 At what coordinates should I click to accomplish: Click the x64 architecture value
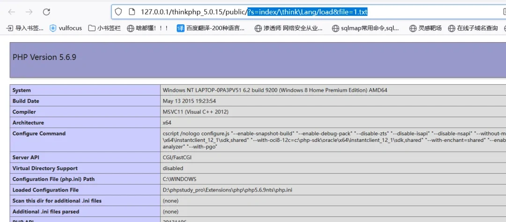coord(167,123)
